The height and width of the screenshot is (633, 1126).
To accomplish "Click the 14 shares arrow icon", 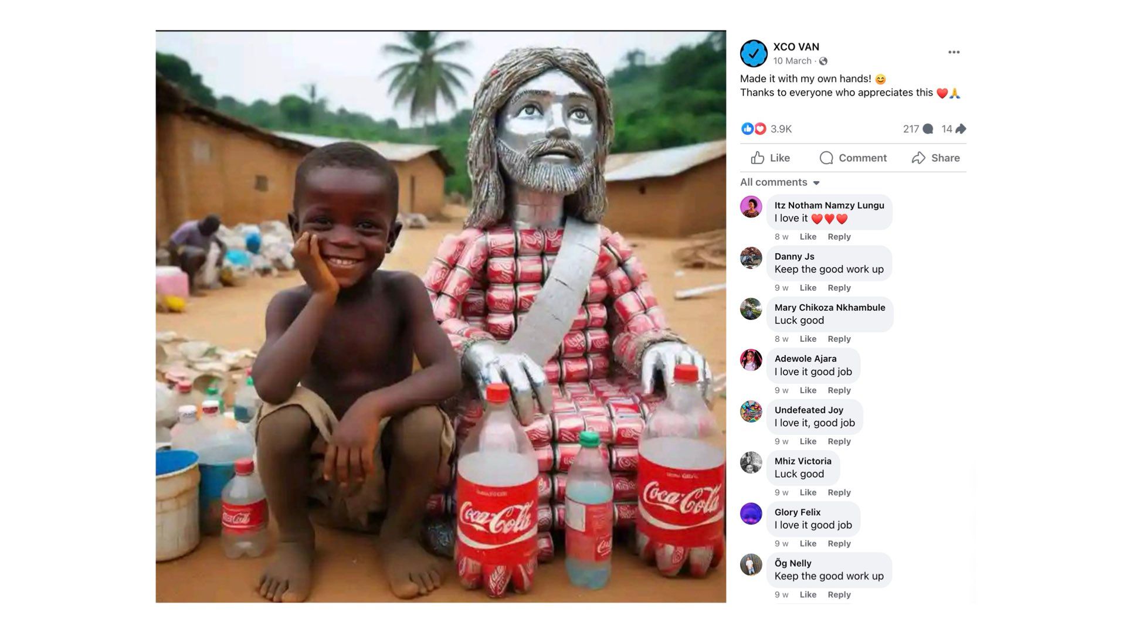I will coord(961,129).
